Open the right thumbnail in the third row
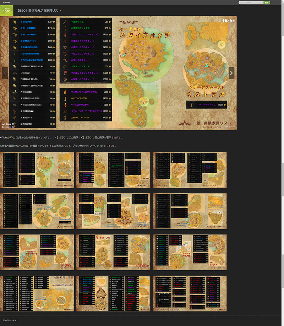284x326 pixels. (x=190, y=252)
